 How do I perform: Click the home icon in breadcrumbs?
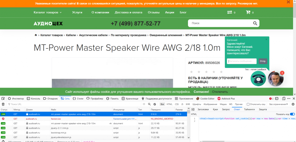36,35
